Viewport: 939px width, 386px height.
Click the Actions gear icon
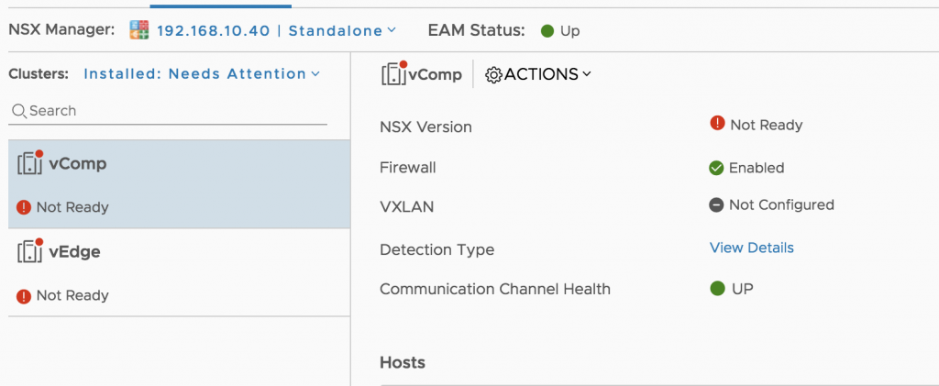(x=493, y=74)
